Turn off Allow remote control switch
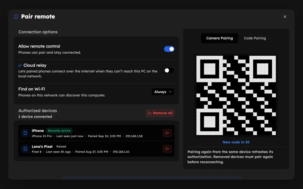The width and height of the screenshot is (303, 189). (x=169, y=49)
